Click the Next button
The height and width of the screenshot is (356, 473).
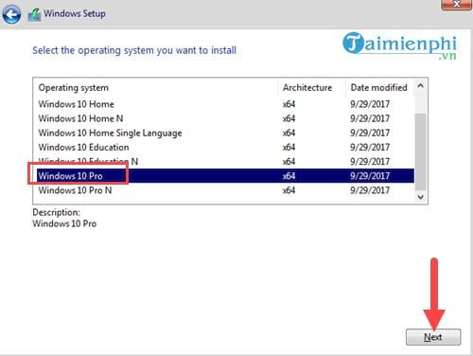(x=433, y=337)
